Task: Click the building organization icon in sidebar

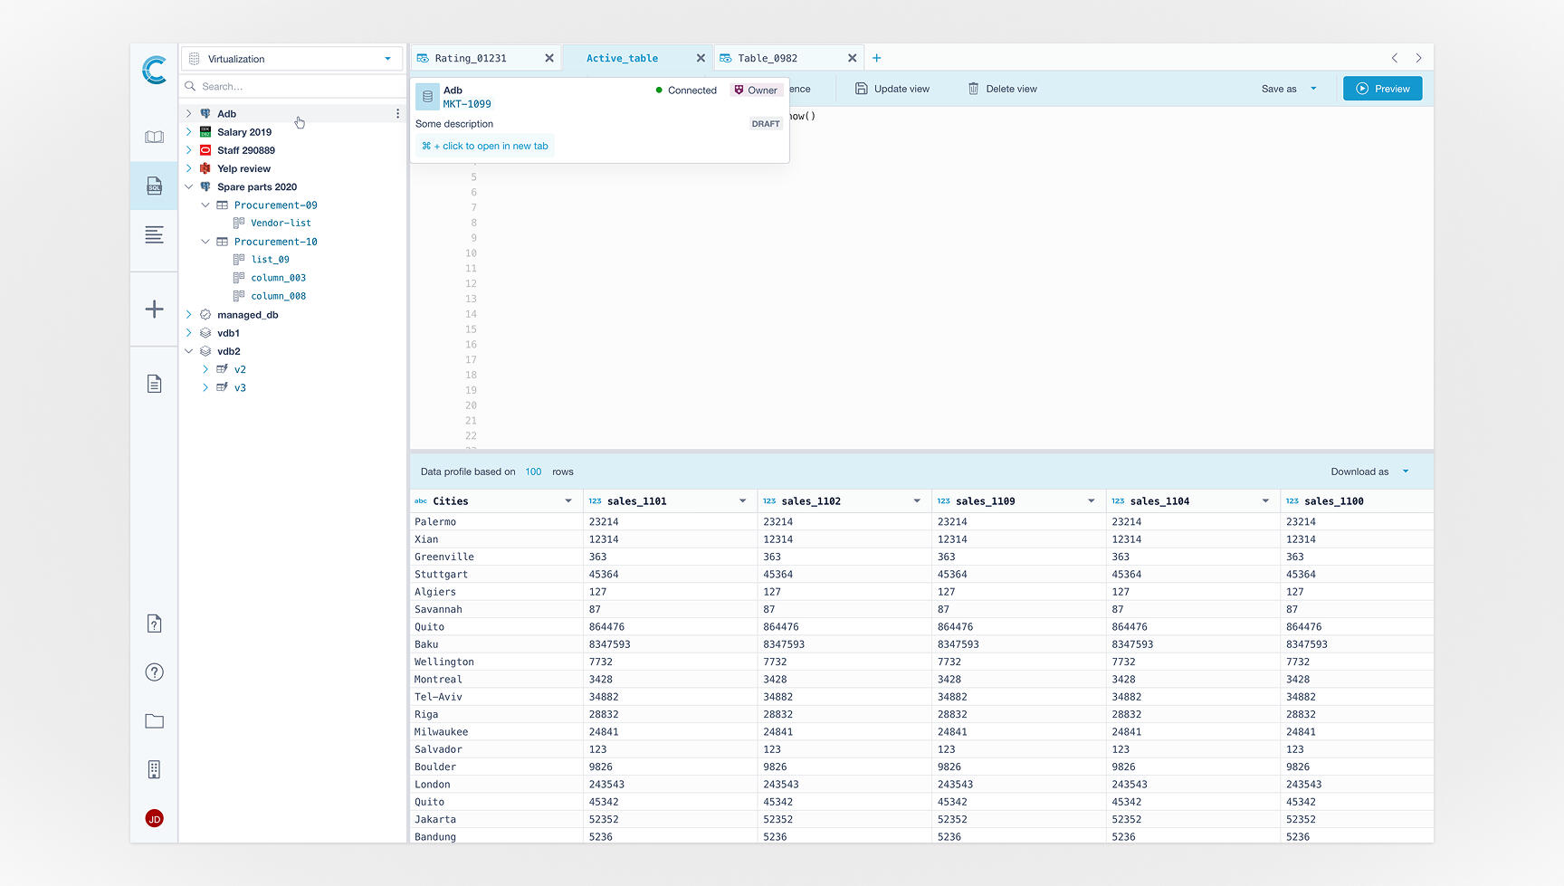Action: tap(154, 769)
